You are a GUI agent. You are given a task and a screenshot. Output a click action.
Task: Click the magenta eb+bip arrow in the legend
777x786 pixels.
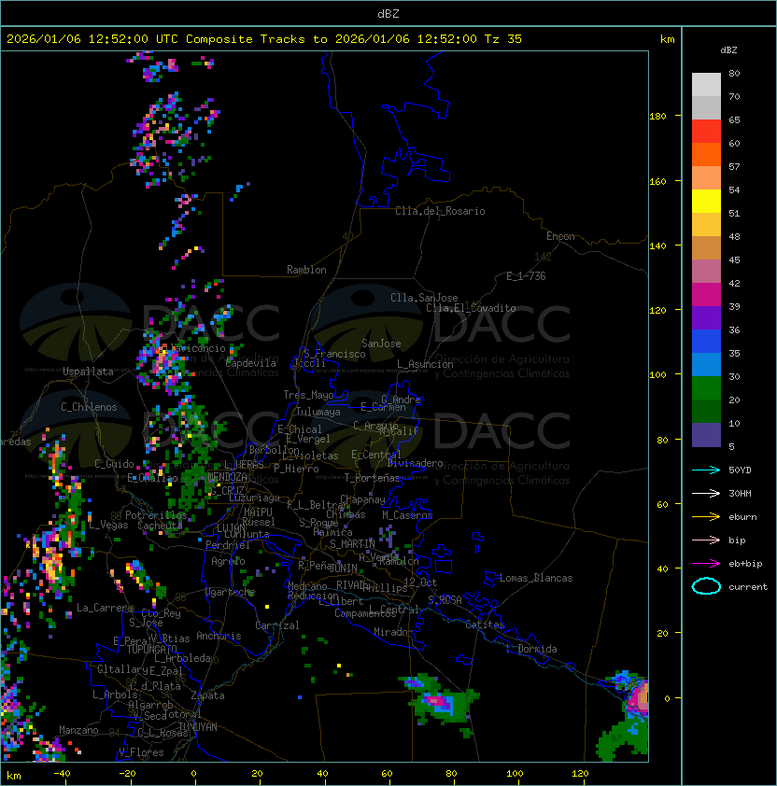[706, 564]
